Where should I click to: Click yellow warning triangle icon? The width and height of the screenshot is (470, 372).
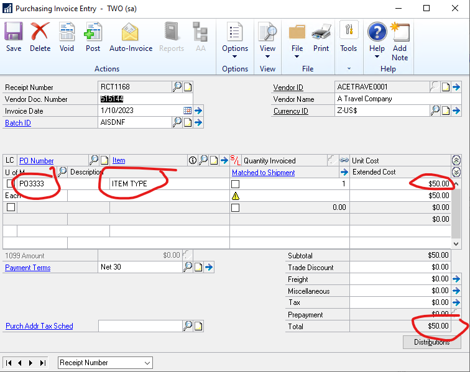tap(236, 196)
